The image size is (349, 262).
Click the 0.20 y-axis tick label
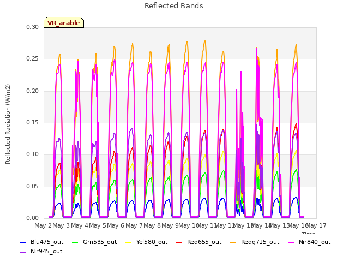tap(33, 91)
